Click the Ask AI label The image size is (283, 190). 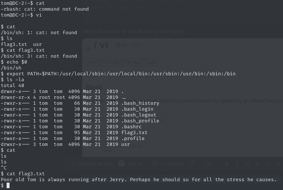[135, 164]
